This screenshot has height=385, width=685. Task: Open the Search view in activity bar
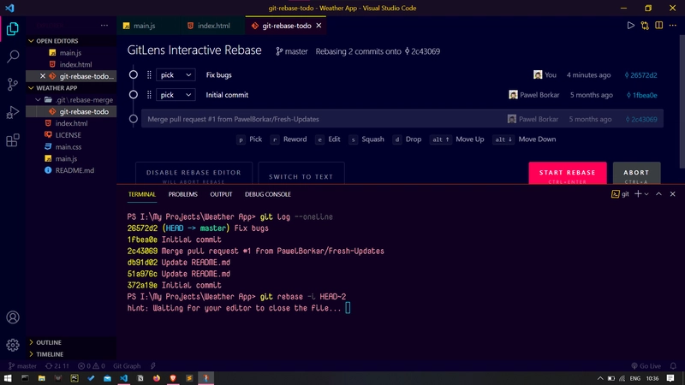[13, 56]
